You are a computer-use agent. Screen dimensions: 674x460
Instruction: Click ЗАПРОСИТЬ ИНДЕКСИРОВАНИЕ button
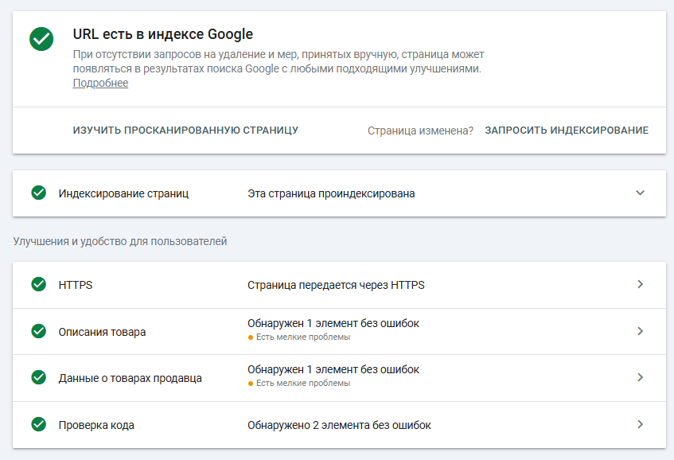coord(567,131)
